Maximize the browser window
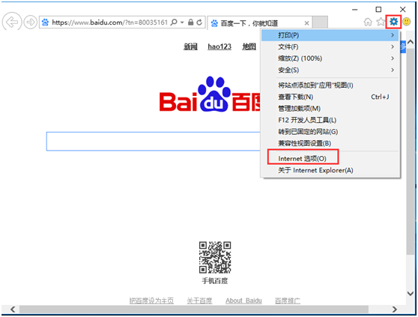The image size is (418, 317). tap(378, 9)
